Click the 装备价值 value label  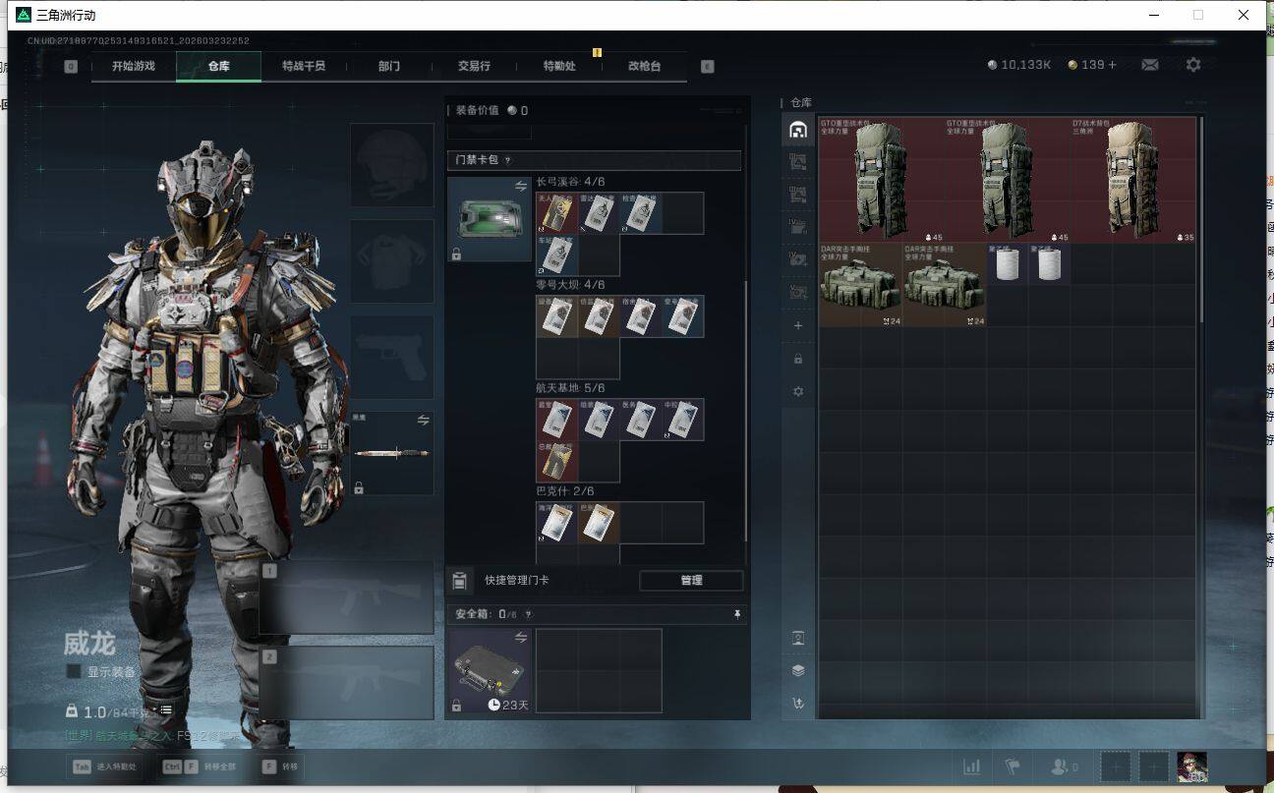[492, 110]
